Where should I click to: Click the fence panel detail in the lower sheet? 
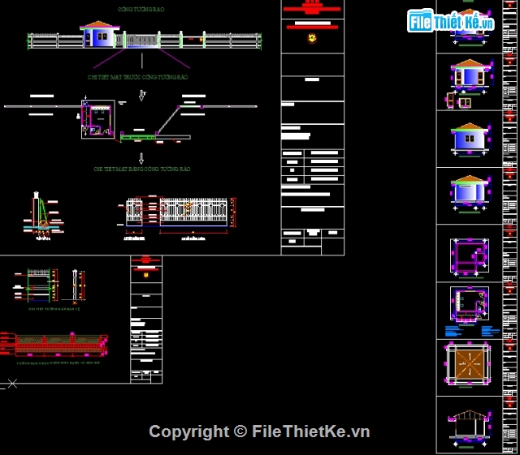[x=37, y=285]
